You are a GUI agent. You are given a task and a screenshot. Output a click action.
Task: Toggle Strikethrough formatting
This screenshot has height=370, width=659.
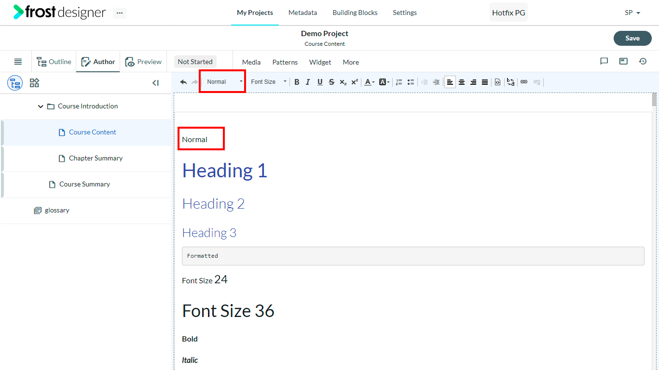(331, 82)
